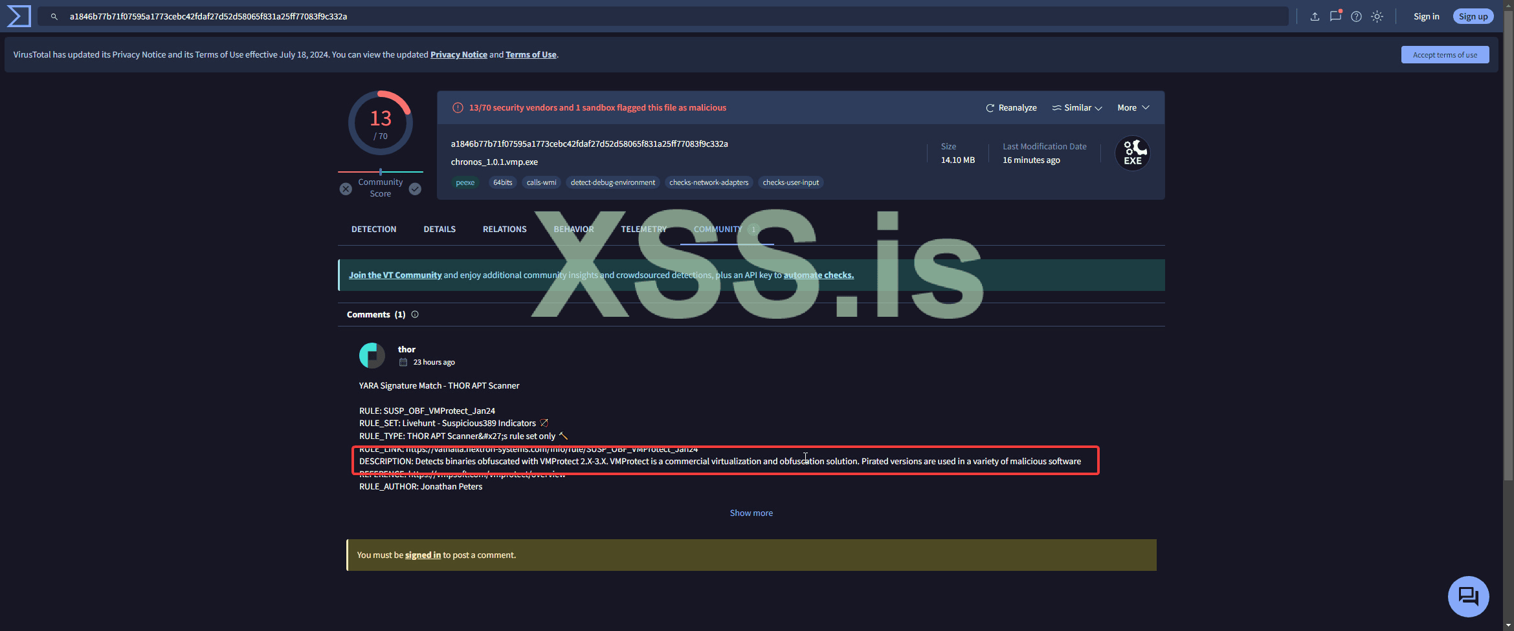Screen dimensions: 1514x631
Task: Open the floating chat bubble button
Action: tap(1468, 596)
